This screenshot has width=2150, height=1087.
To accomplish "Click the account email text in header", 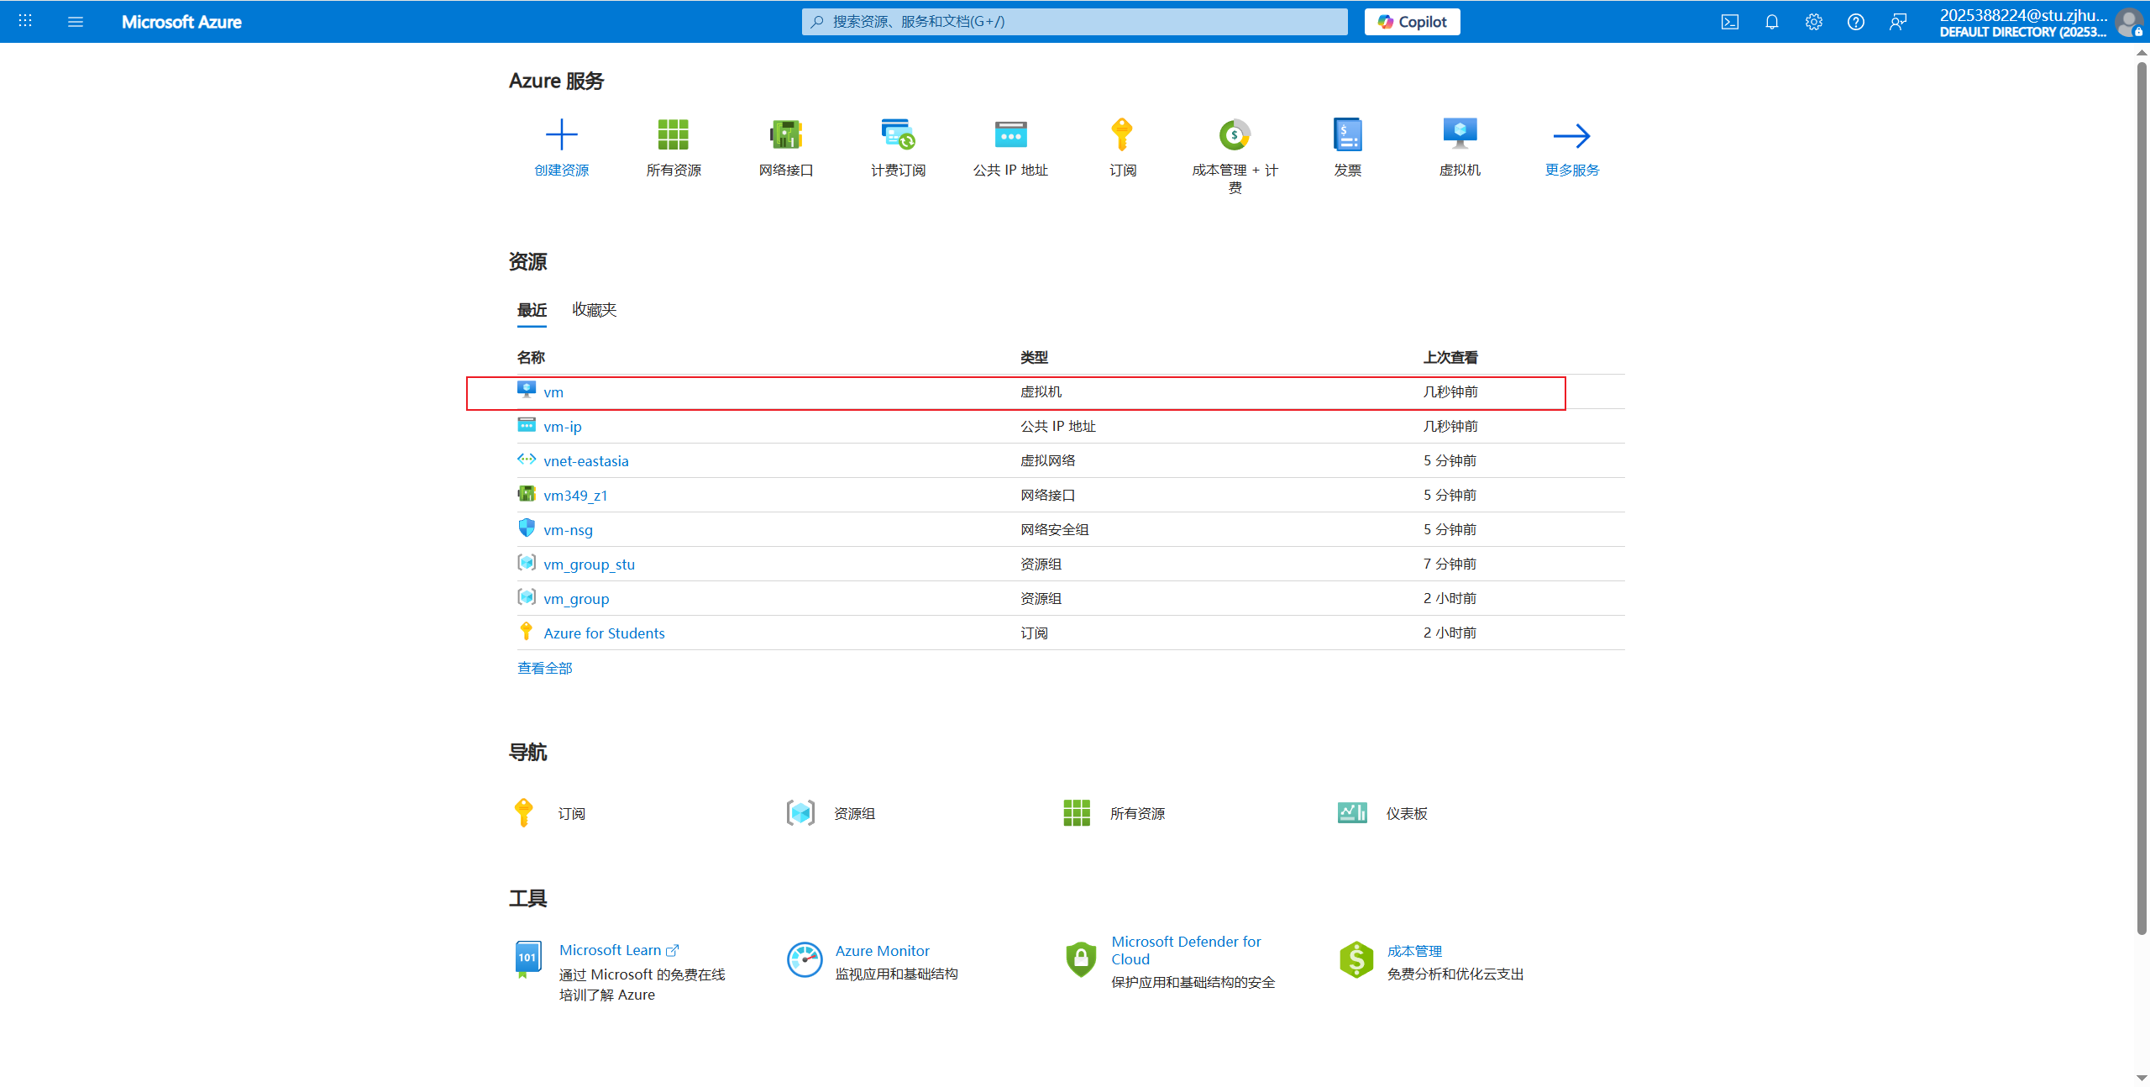I will pos(2024,15).
